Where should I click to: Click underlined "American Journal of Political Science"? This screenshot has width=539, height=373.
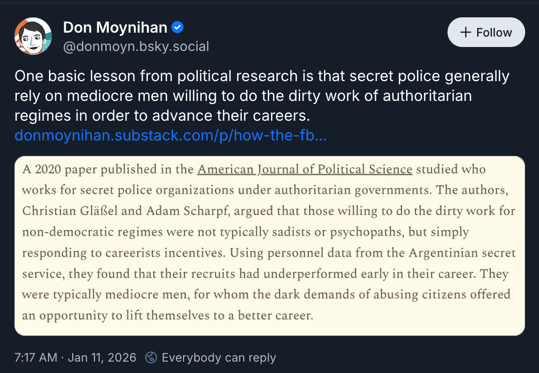305,169
